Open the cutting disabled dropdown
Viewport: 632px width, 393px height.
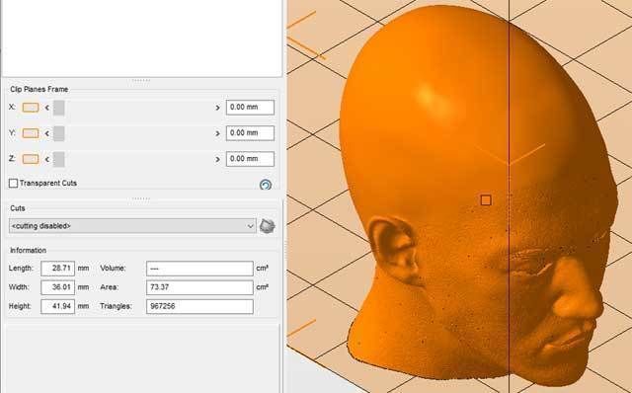(132, 226)
